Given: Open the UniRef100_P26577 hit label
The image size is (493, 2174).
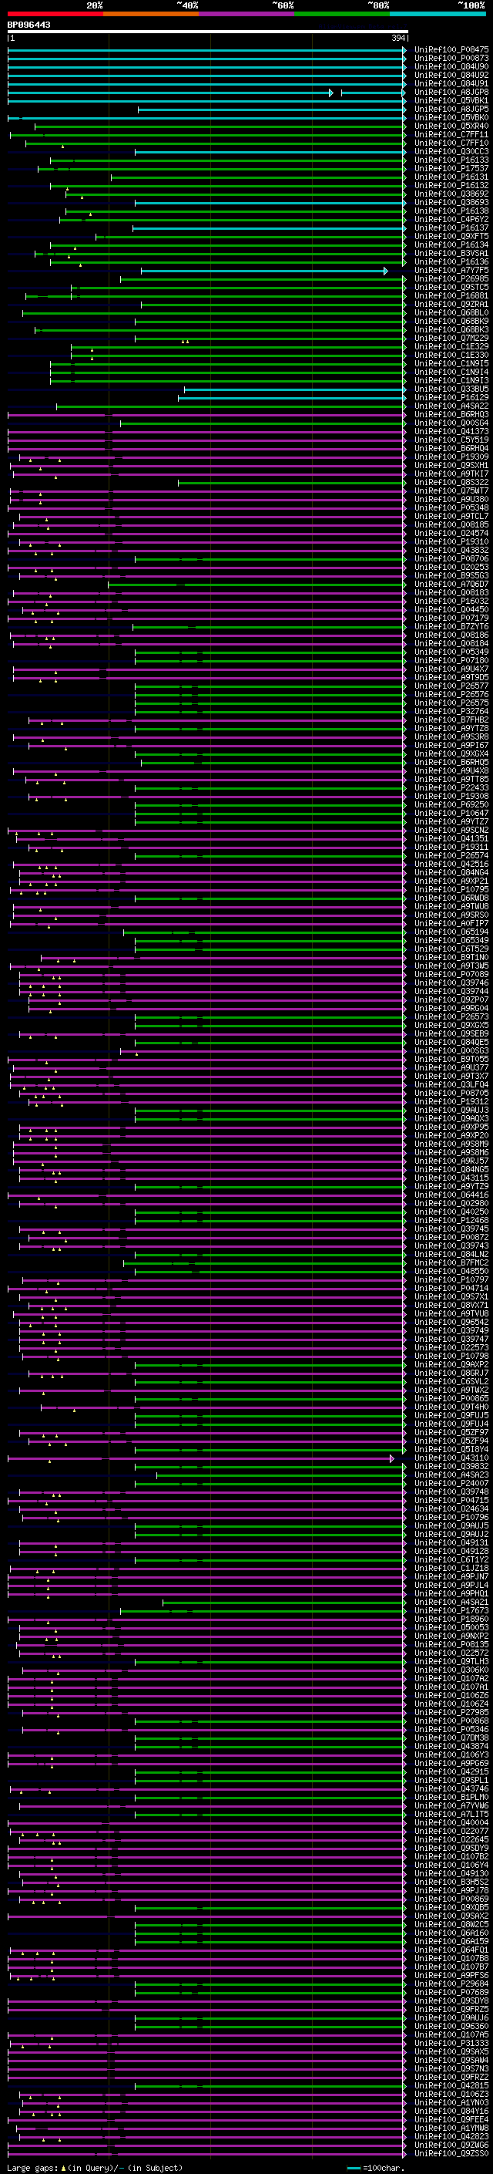Looking at the screenshot, I should point(451,686).
